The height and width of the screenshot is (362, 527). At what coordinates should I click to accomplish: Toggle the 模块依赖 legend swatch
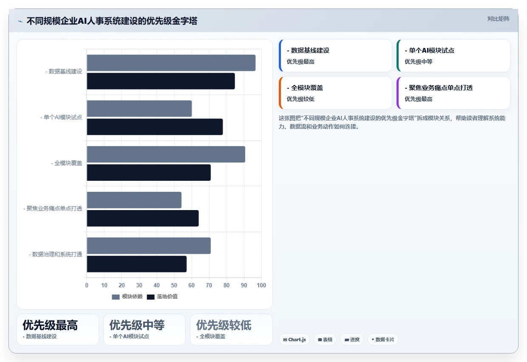116,297
